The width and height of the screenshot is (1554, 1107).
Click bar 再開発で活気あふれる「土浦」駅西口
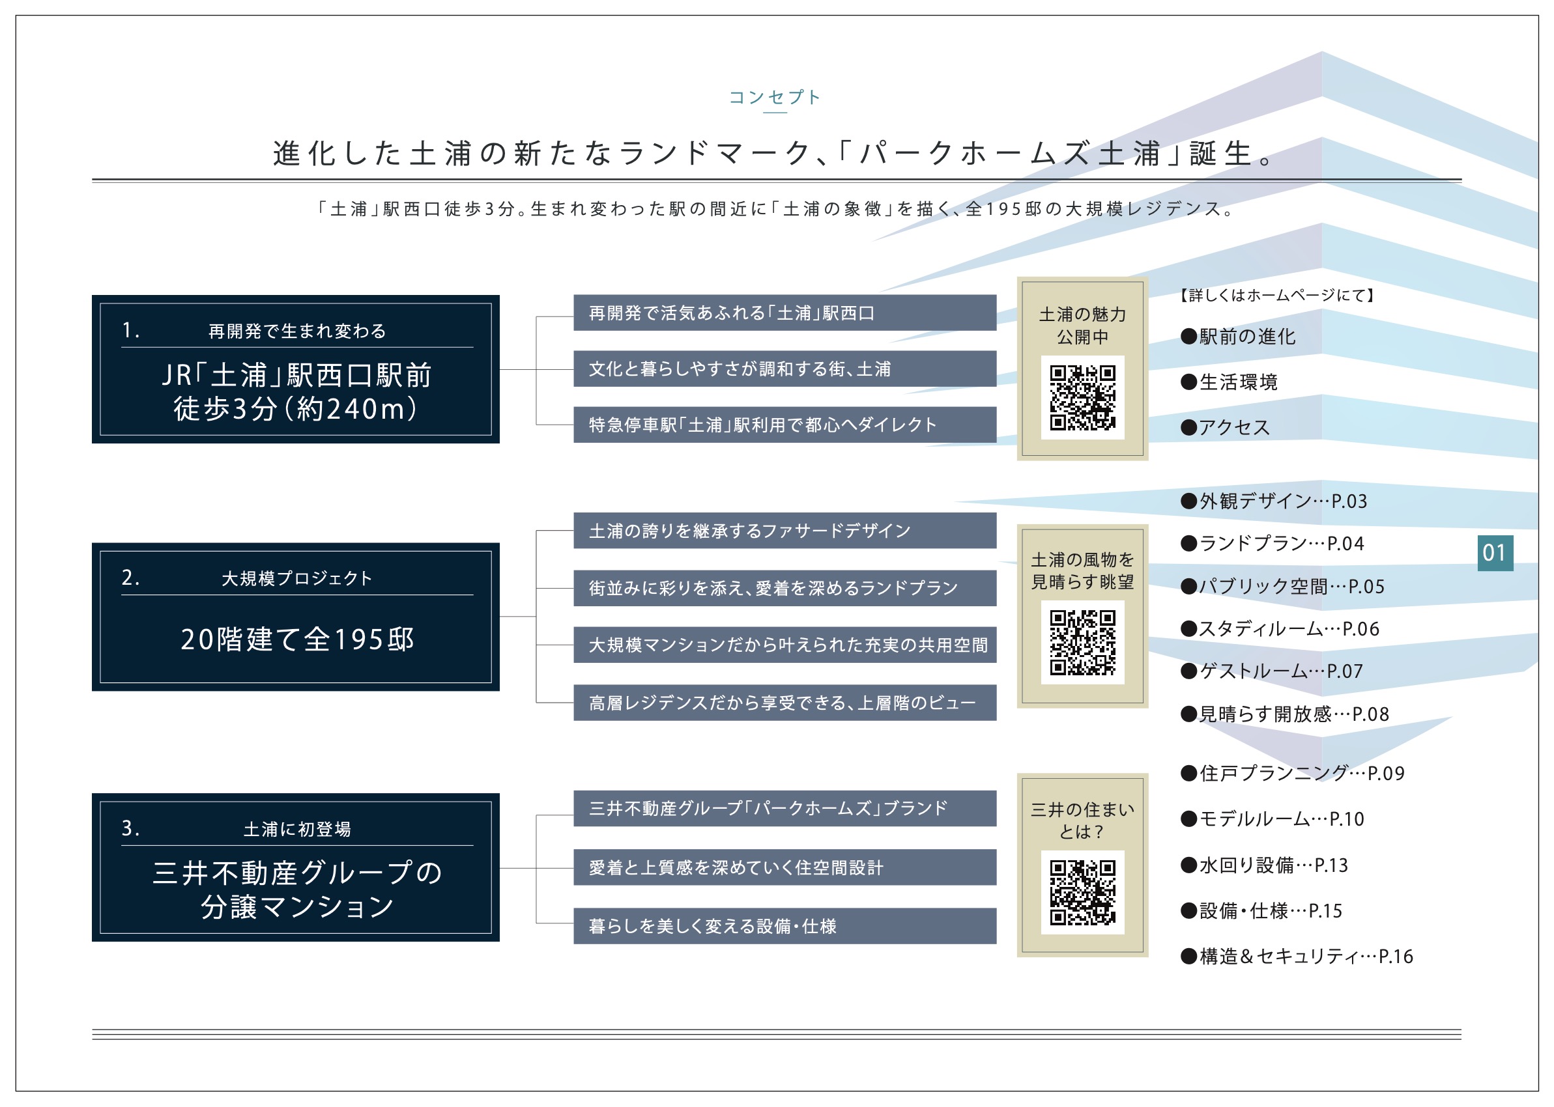pos(785,313)
